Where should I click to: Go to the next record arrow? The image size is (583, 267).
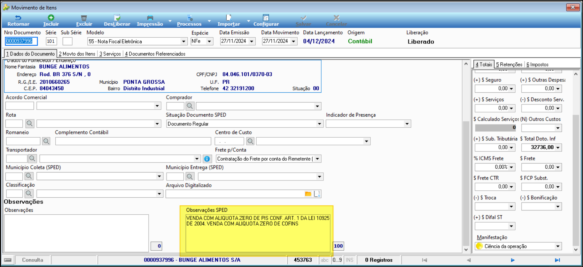point(513,260)
